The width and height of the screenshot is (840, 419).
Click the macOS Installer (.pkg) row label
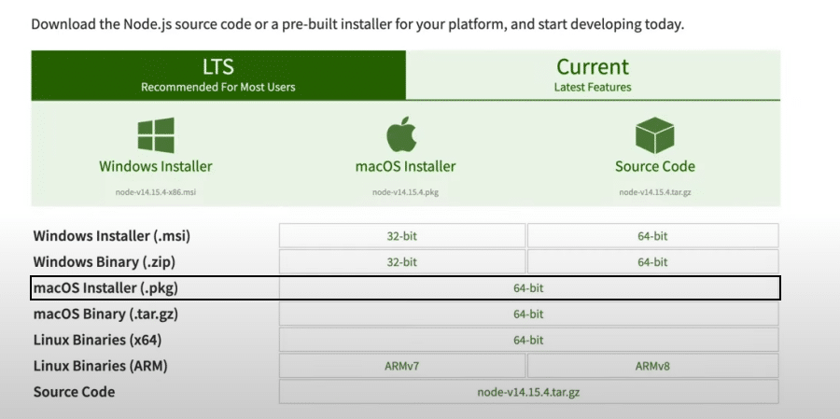(x=105, y=288)
